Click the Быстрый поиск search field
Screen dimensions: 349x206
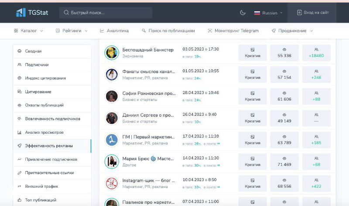106,13
